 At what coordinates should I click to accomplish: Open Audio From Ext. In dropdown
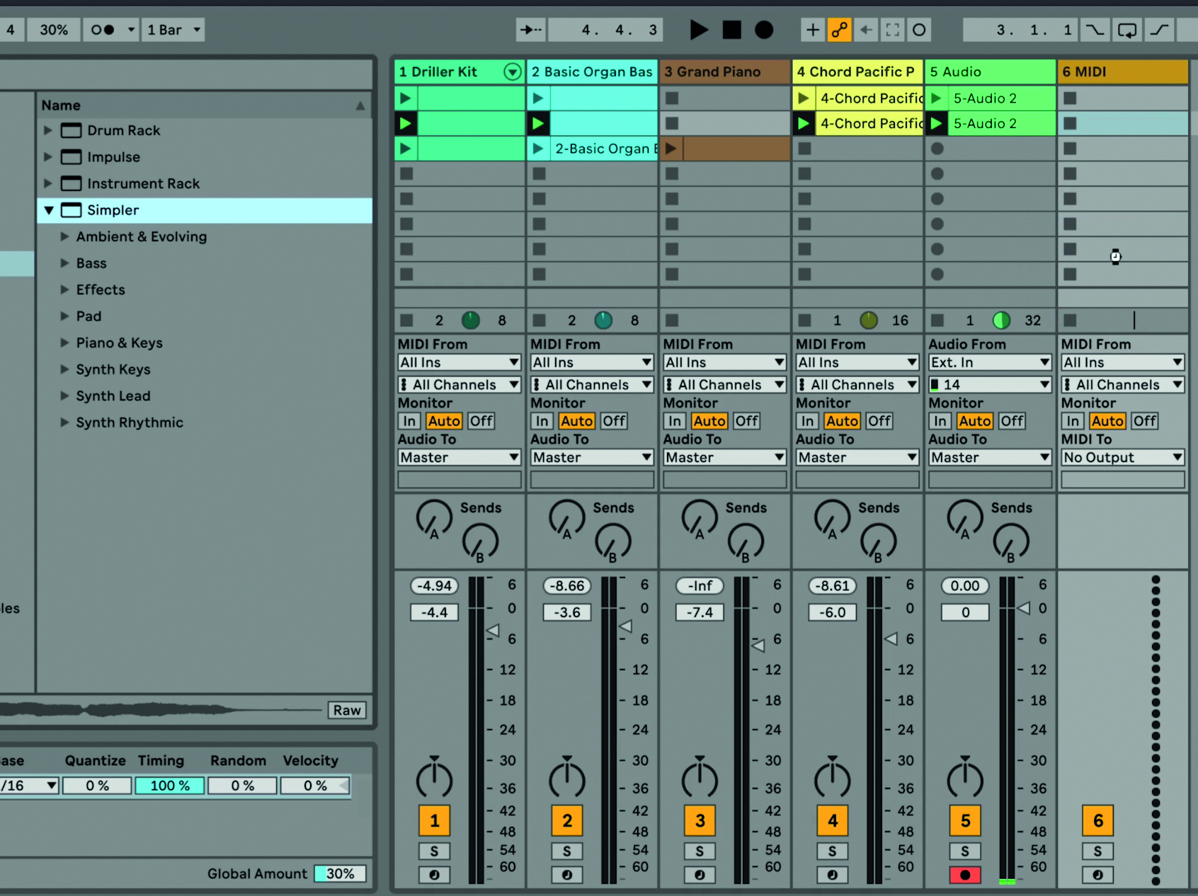point(990,362)
